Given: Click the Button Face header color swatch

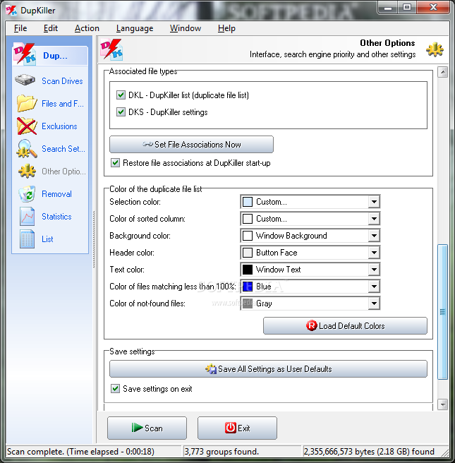Looking at the screenshot, I should (x=248, y=253).
